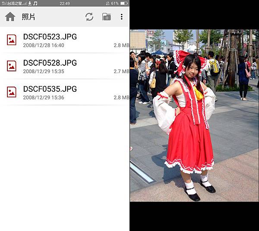The height and width of the screenshot is (231, 259).
Task: Open file DSCF0528.JPG
Action: point(65,66)
